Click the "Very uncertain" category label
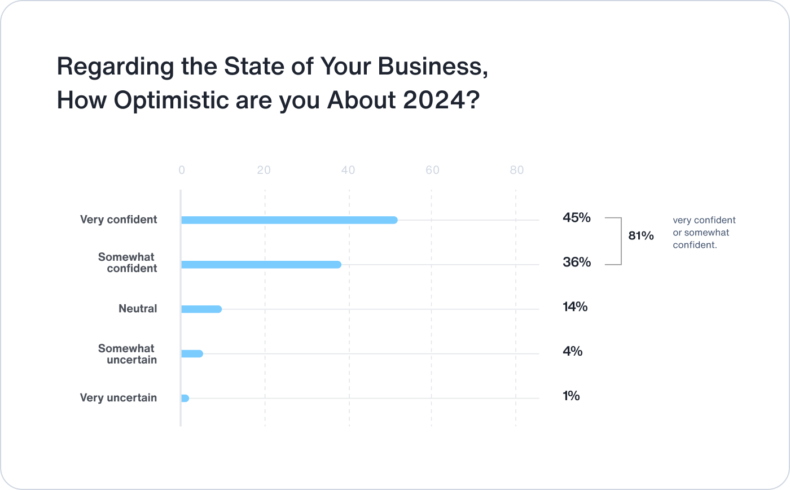790x490 pixels. [x=118, y=398]
